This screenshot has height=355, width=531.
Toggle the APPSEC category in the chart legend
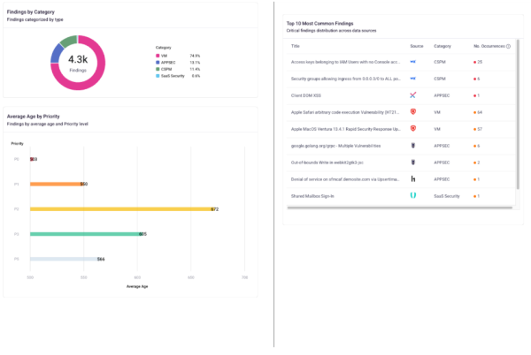[169, 62]
